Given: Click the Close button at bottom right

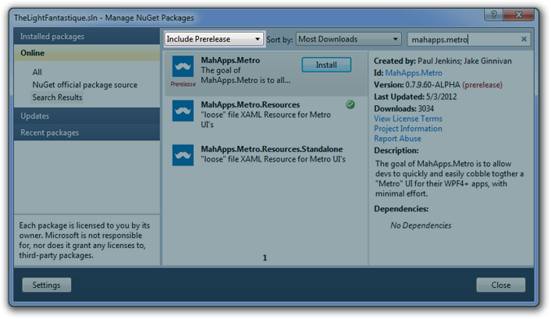Looking at the screenshot, I should pos(501,285).
